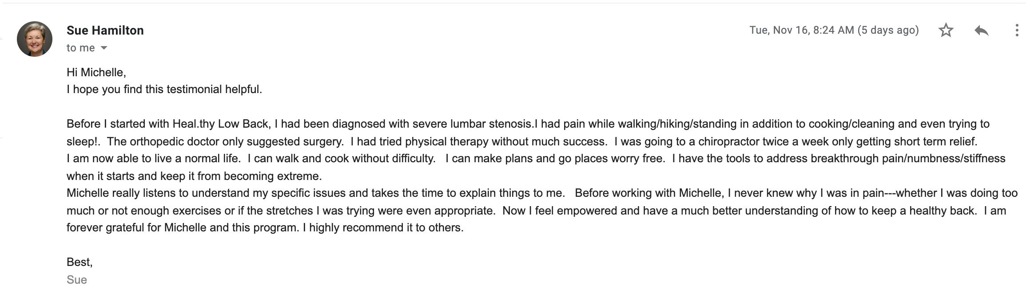This screenshot has height=289, width=1034.
Task: Click the words 'Heal.thy Low Back'
Action: [222, 124]
